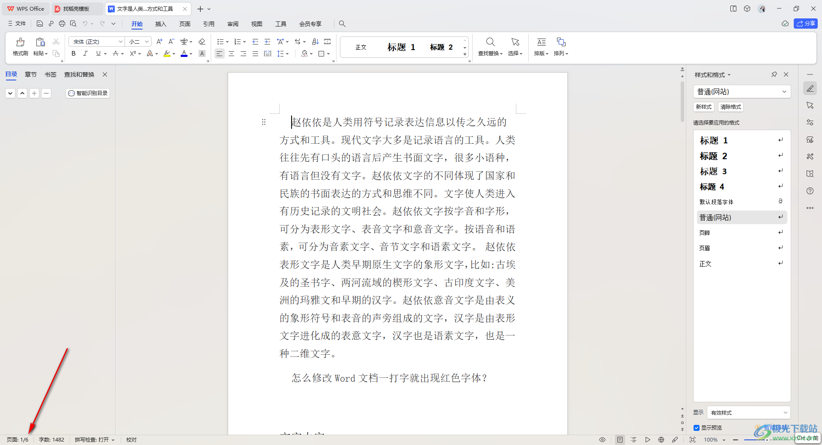This screenshot has height=445, width=822.
Task: Click the help question mark icon in sidebar
Action: 810,191
